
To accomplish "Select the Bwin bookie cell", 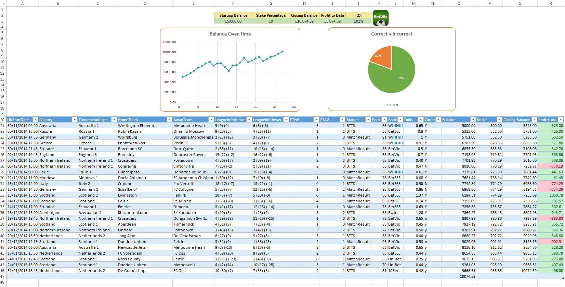I will click(x=395, y=213).
